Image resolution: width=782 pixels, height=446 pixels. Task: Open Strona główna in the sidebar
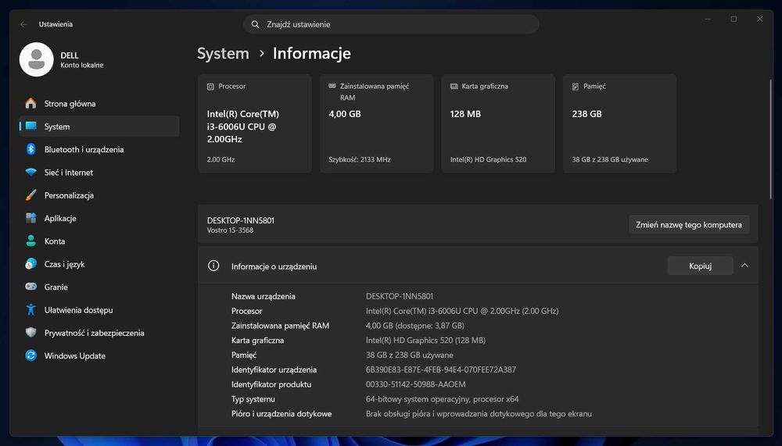99,103
